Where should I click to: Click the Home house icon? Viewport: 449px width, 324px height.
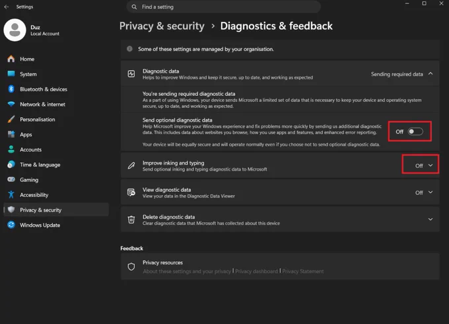tap(11, 59)
